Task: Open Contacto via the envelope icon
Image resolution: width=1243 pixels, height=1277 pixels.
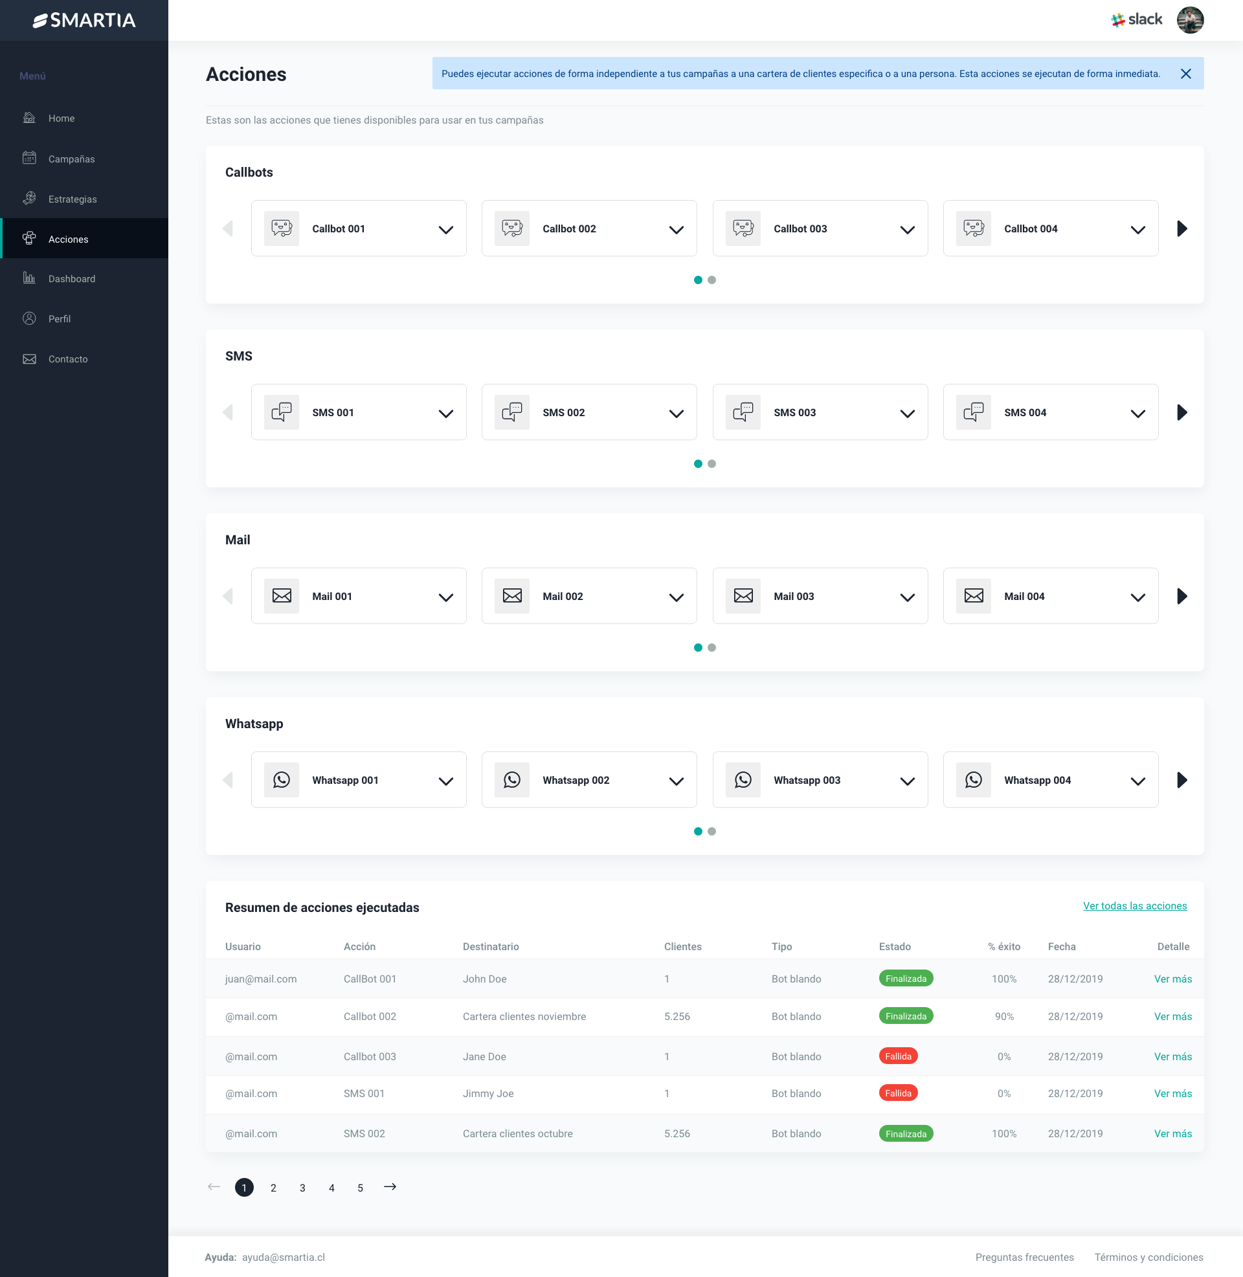Action: pos(29,358)
